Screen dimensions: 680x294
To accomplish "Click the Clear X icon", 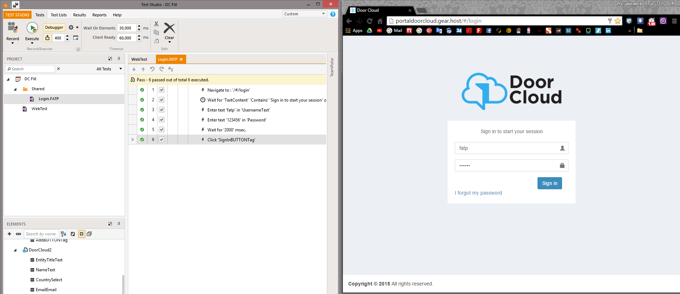I will (169, 28).
